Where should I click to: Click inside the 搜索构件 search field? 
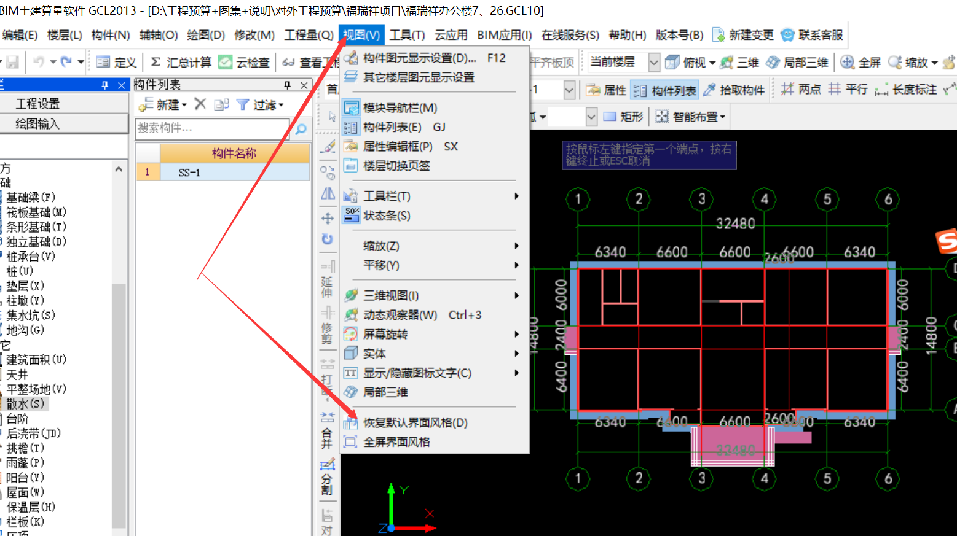[x=212, y=129]
